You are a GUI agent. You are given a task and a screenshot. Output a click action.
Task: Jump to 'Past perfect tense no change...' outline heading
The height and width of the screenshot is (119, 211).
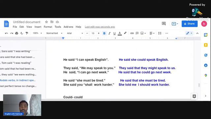pos(18,86)
